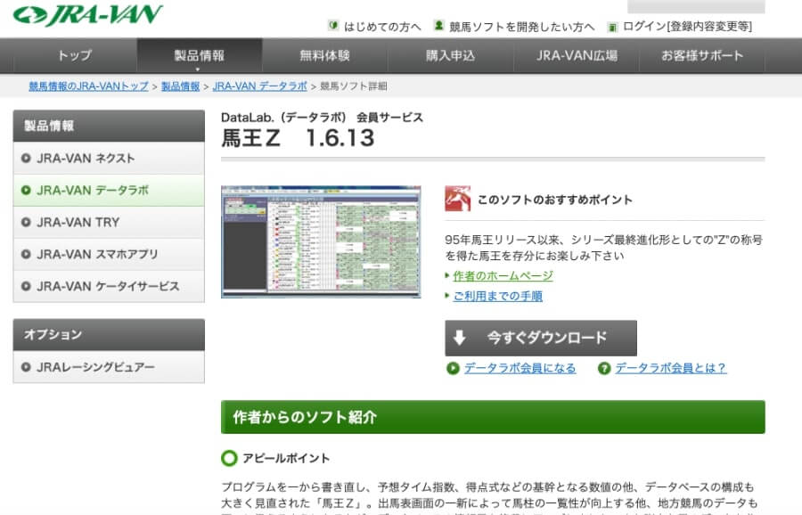Click the green arrow icon beside データラボ会員になる
The image size is (802, 515).
tap(454, 368)
